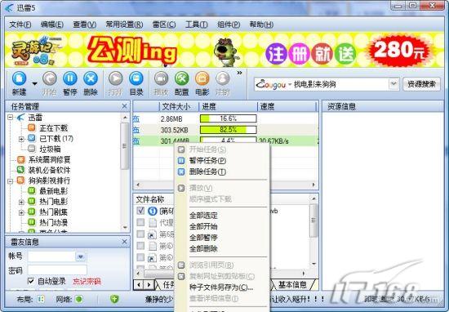
Task: Click the 82.5% progress bar of second task
Action: pos(229,130)
